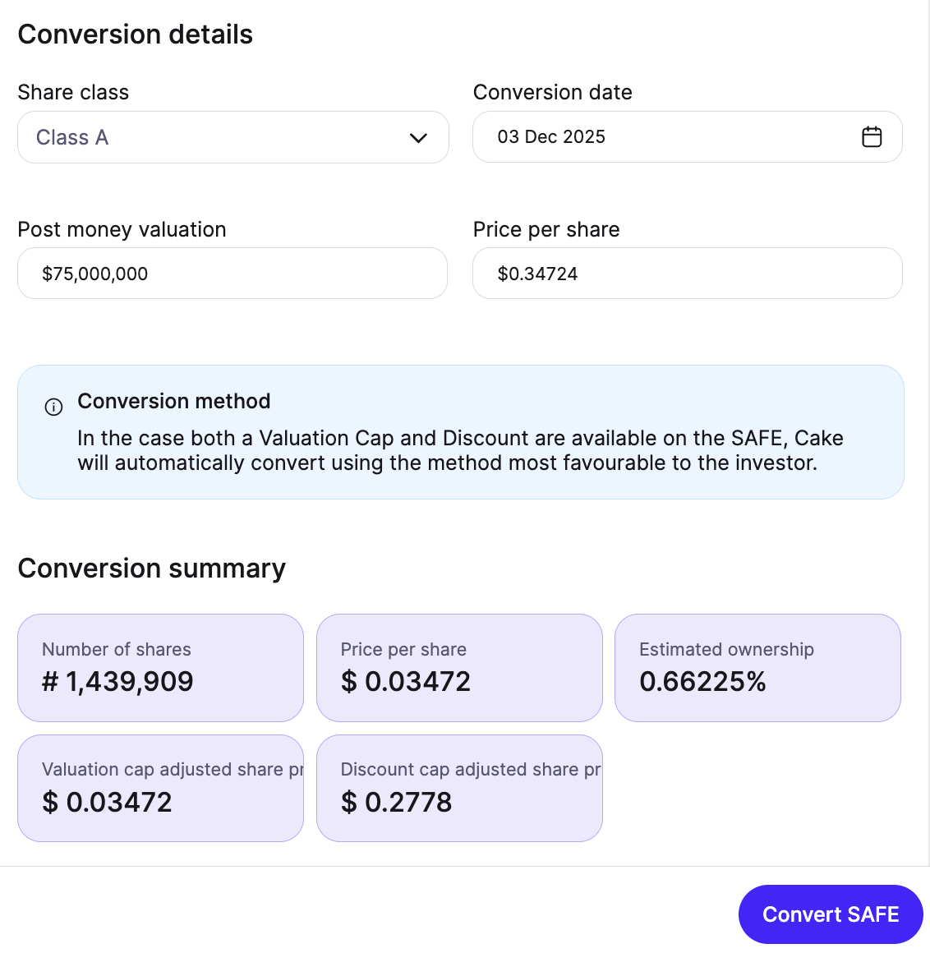Open the calendar icon in Conversion date
The height and width of the screenshot is (953, 930).
tap(872, 137)
